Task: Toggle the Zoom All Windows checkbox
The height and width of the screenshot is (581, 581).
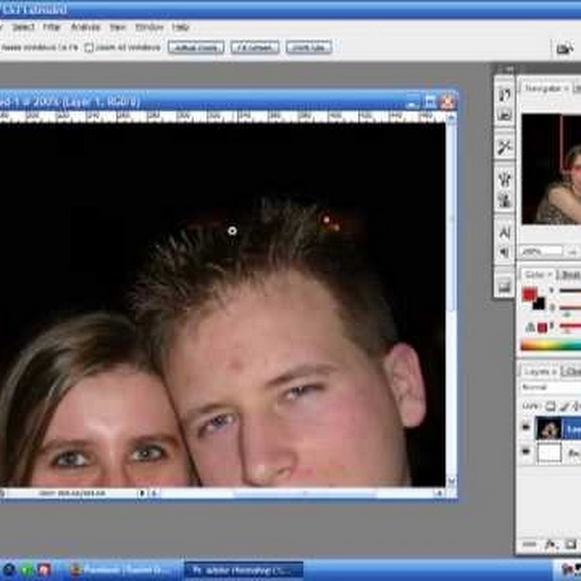Action: (x=90, y=48)
